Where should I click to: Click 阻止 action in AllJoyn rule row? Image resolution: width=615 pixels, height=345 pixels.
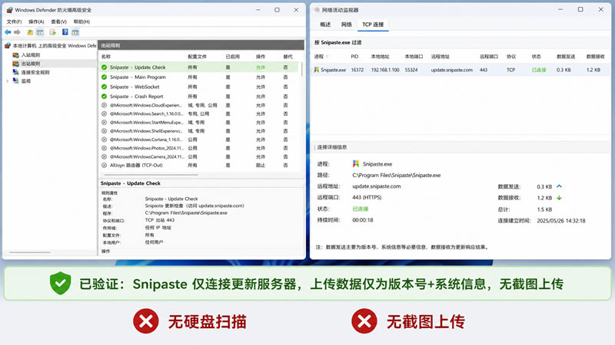(x=261, y=166)
